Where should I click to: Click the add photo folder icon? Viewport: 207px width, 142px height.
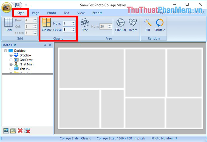pos(13,130)
